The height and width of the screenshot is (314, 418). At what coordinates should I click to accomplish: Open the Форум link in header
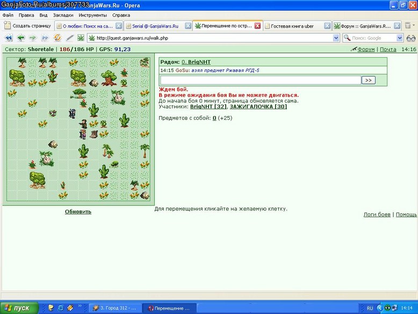pyautogui.click(x=366, y=49)
